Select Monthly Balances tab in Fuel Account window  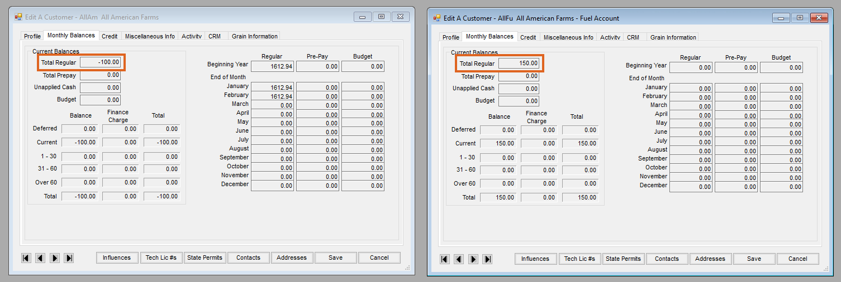pos(490,36)
